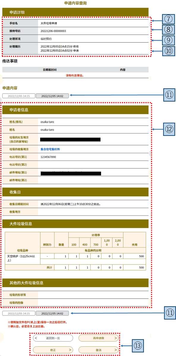Click annotation marker ⑨

tap(168, 40)
